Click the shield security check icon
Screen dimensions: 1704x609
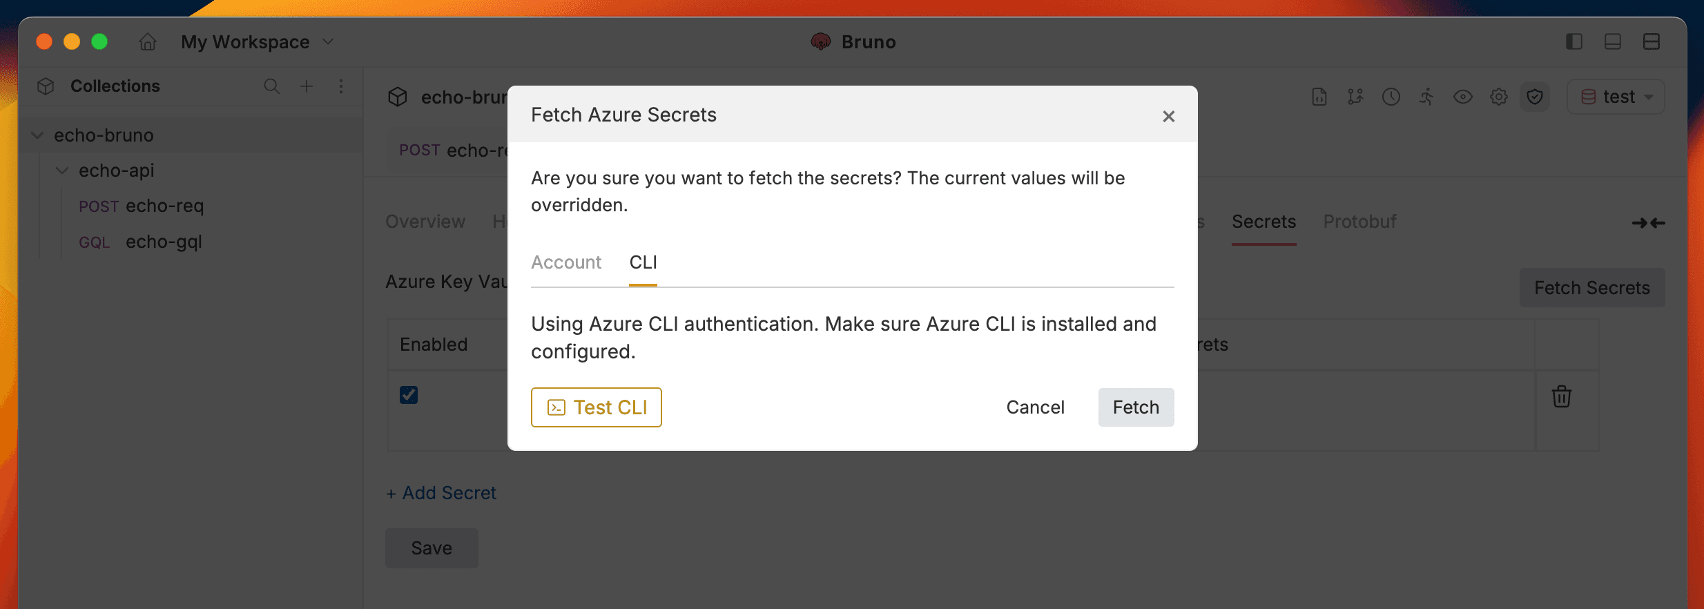pos(1534,97)
